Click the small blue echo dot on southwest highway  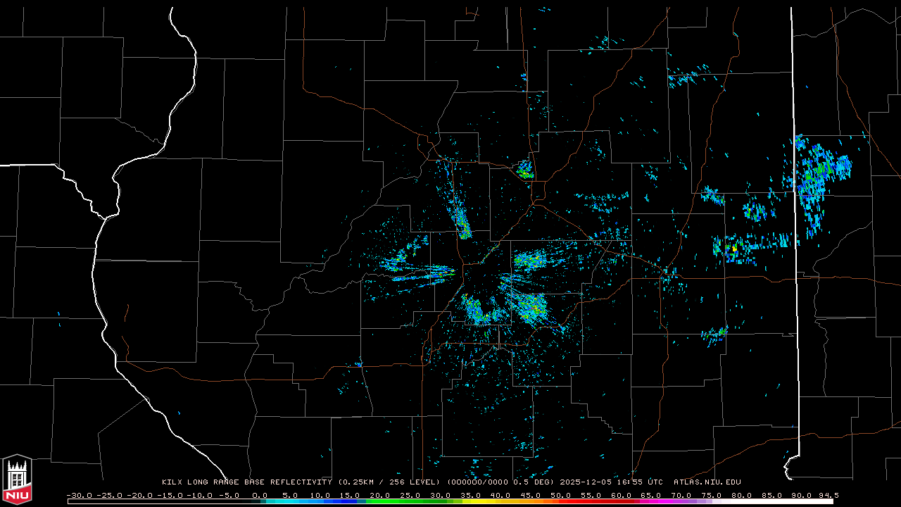click(359, 365)
